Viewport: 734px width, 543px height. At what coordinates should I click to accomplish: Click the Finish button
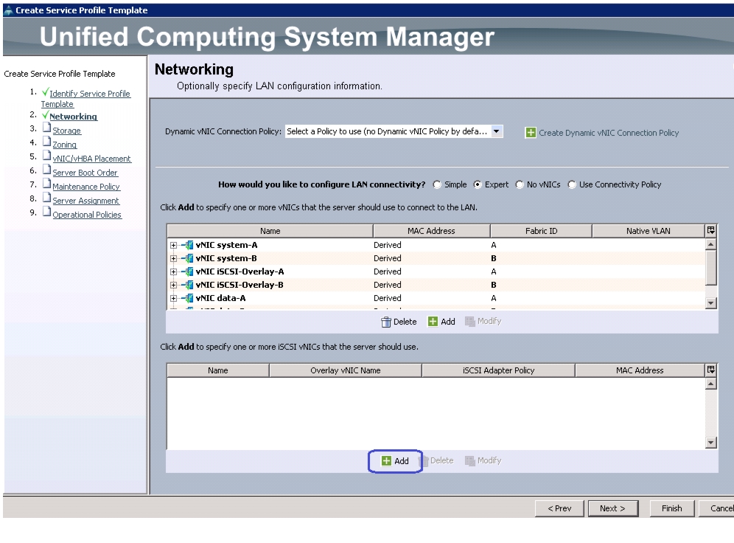tap(672, 508)
